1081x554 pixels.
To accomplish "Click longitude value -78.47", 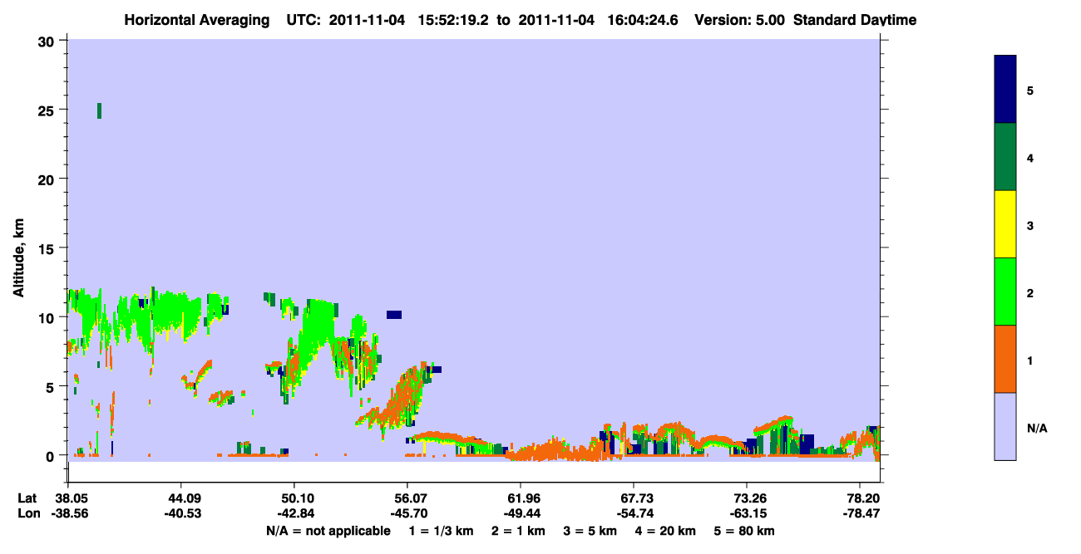I will [x=862, y=513].
